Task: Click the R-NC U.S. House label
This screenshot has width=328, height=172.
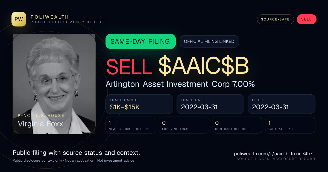Action: click(41, 115)
